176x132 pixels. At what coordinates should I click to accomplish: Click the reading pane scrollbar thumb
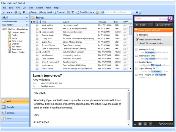[x=128, y=106]
